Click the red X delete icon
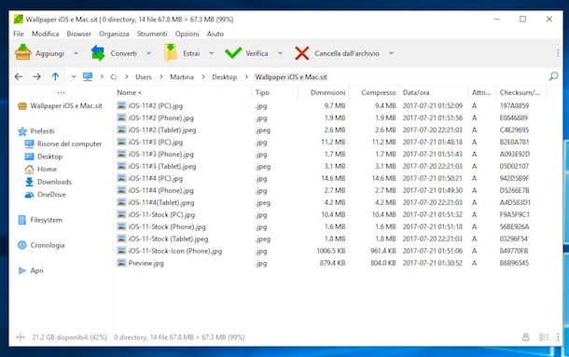This screenshot has height=357, width=569. coord(302,53)
